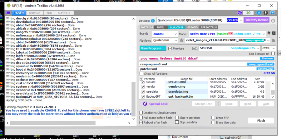Click the Identify Device button
Screen dimensions: 281x139
(x=256, y=20)
